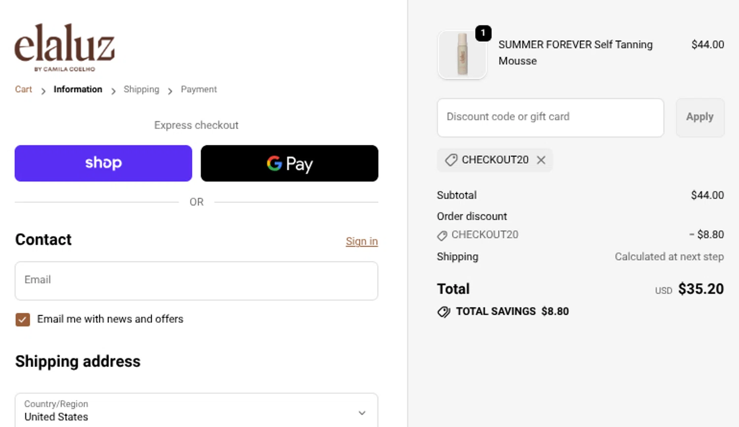739x427 pixels.
Task: Click the chevron after Information breadcrumb
Action: pyautogui.click(x=113, y=91)
